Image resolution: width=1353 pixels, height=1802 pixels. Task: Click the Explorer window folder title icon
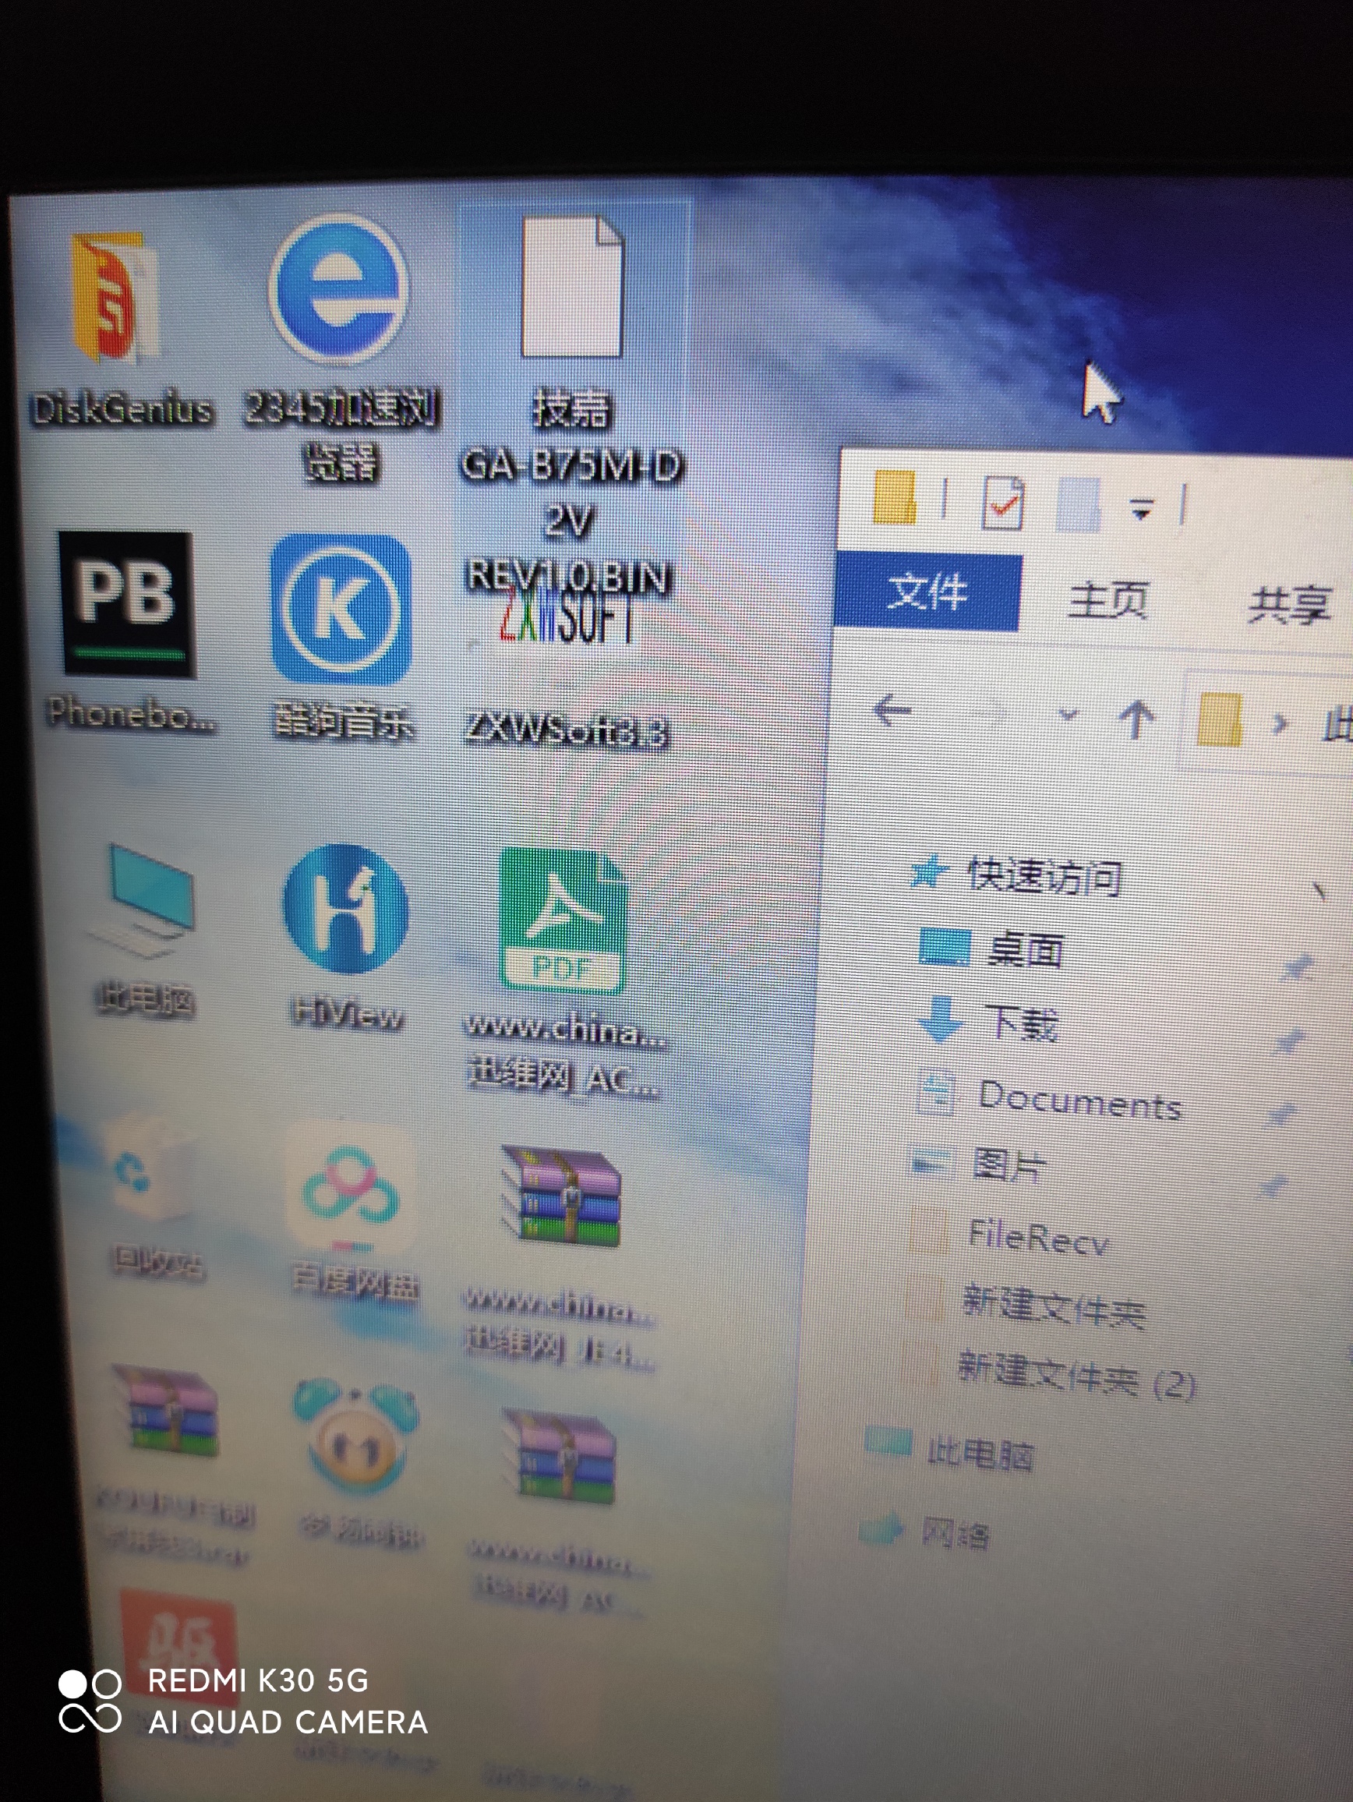[x=894, y=496]
